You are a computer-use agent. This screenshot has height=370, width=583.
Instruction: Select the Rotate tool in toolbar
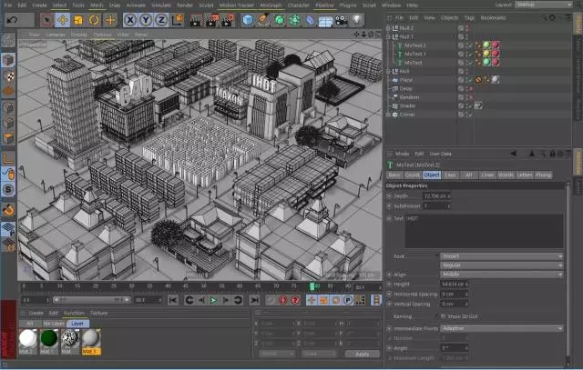[x=95, y=19]
